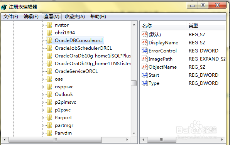Click the tree pane vertical scrollbar thumb
Screen dimensions: 230x145
(134, 83)
